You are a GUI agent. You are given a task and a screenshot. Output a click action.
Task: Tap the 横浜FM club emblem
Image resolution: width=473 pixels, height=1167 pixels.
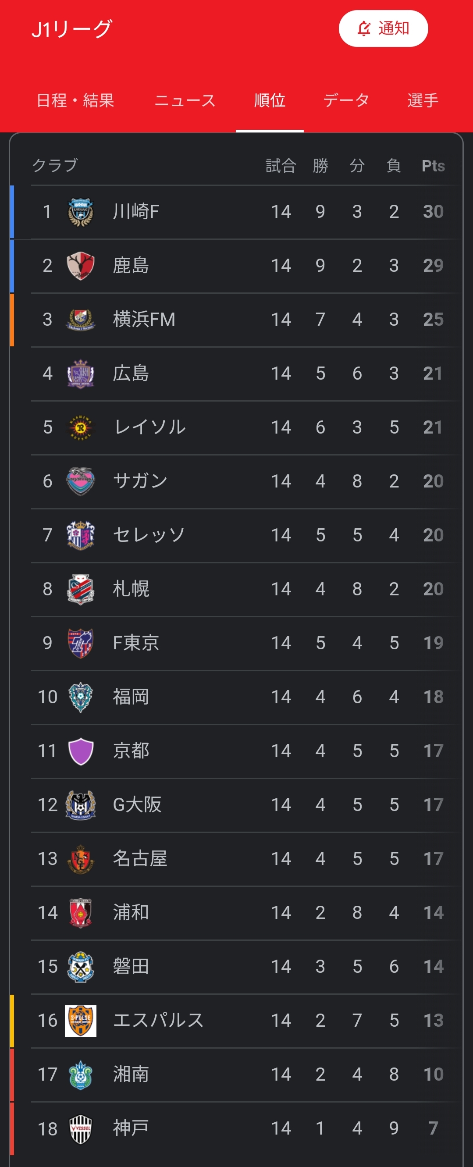[x=81, y=320]
